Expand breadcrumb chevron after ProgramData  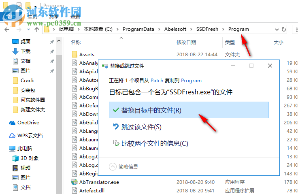pyautogui.click(x=159, y=29)
